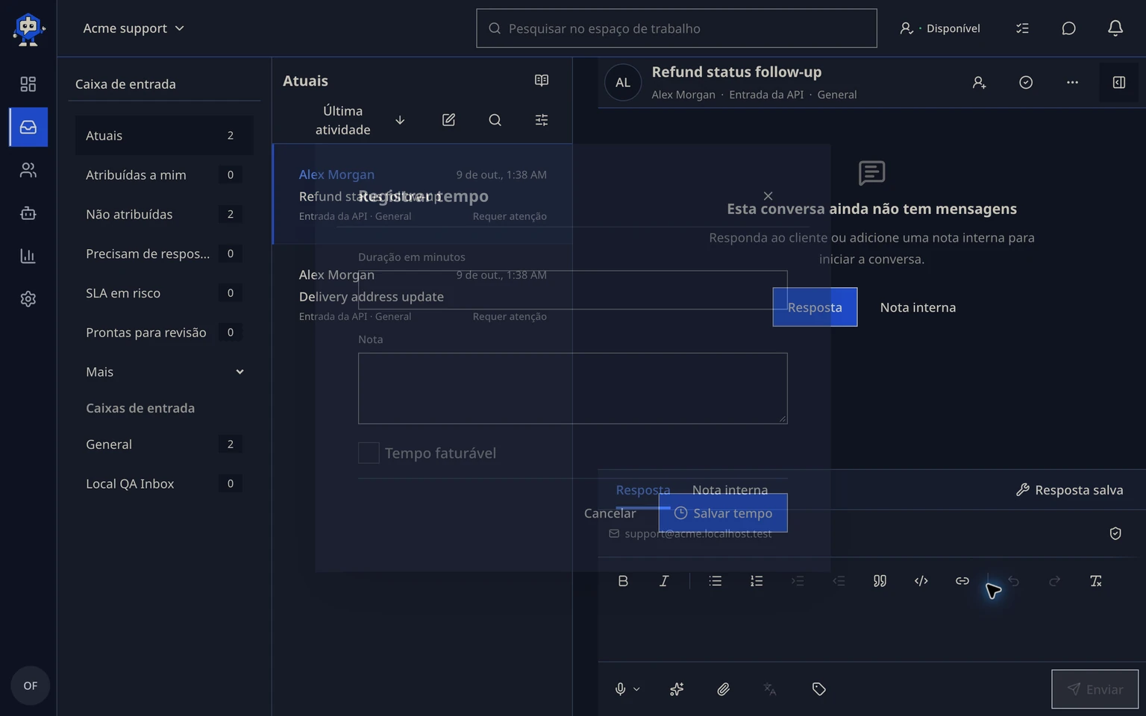Click the AI sparkle assist icon
This screenshot has height=716, width=1146.
pos(677,689)
